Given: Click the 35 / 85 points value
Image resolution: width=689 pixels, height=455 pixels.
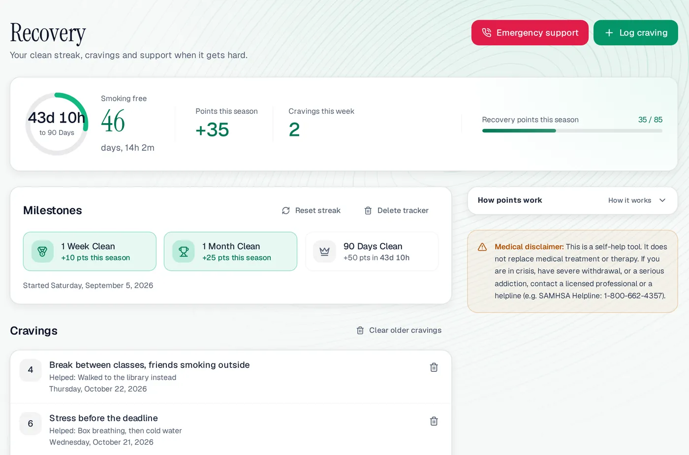Looking at the screenshot, I should [650, 120].
